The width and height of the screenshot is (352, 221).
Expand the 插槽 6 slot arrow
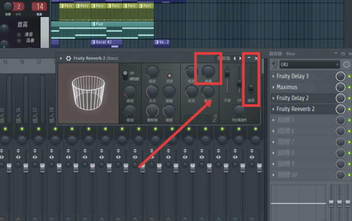pyautogui.click(x=273, y=131)
